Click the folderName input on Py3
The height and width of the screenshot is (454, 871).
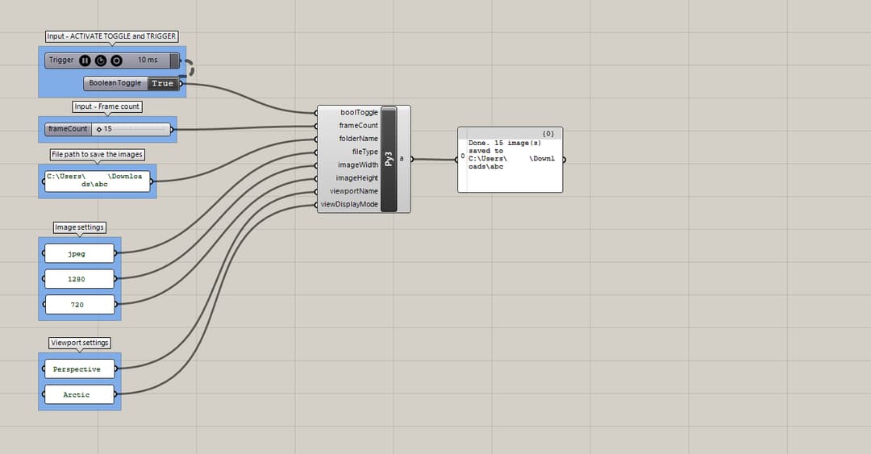click(358, 139)
